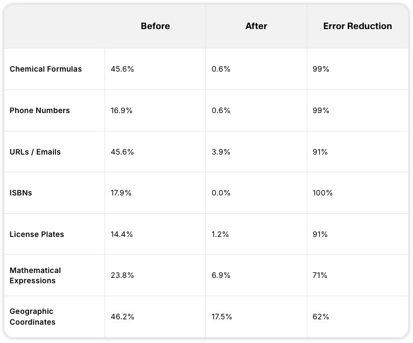Viewport: 413px width, 343px height.
Task: Select the Mathematical Expressions row label
Action: pos(35,275)
